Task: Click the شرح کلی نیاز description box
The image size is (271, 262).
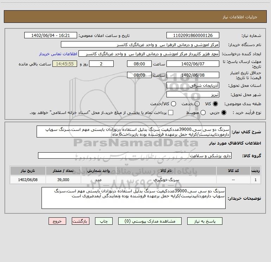Action: pos(133,132)
